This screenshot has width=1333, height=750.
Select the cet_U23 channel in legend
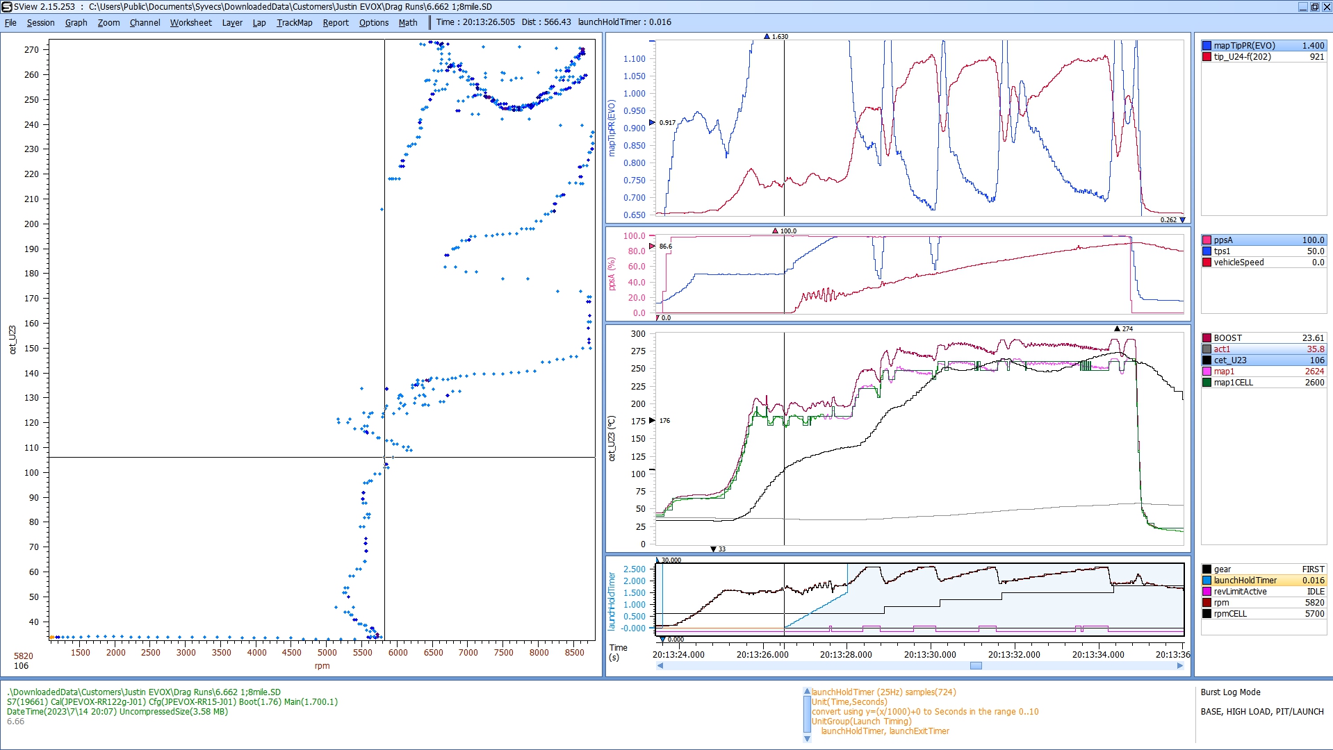pos(1230,360)
